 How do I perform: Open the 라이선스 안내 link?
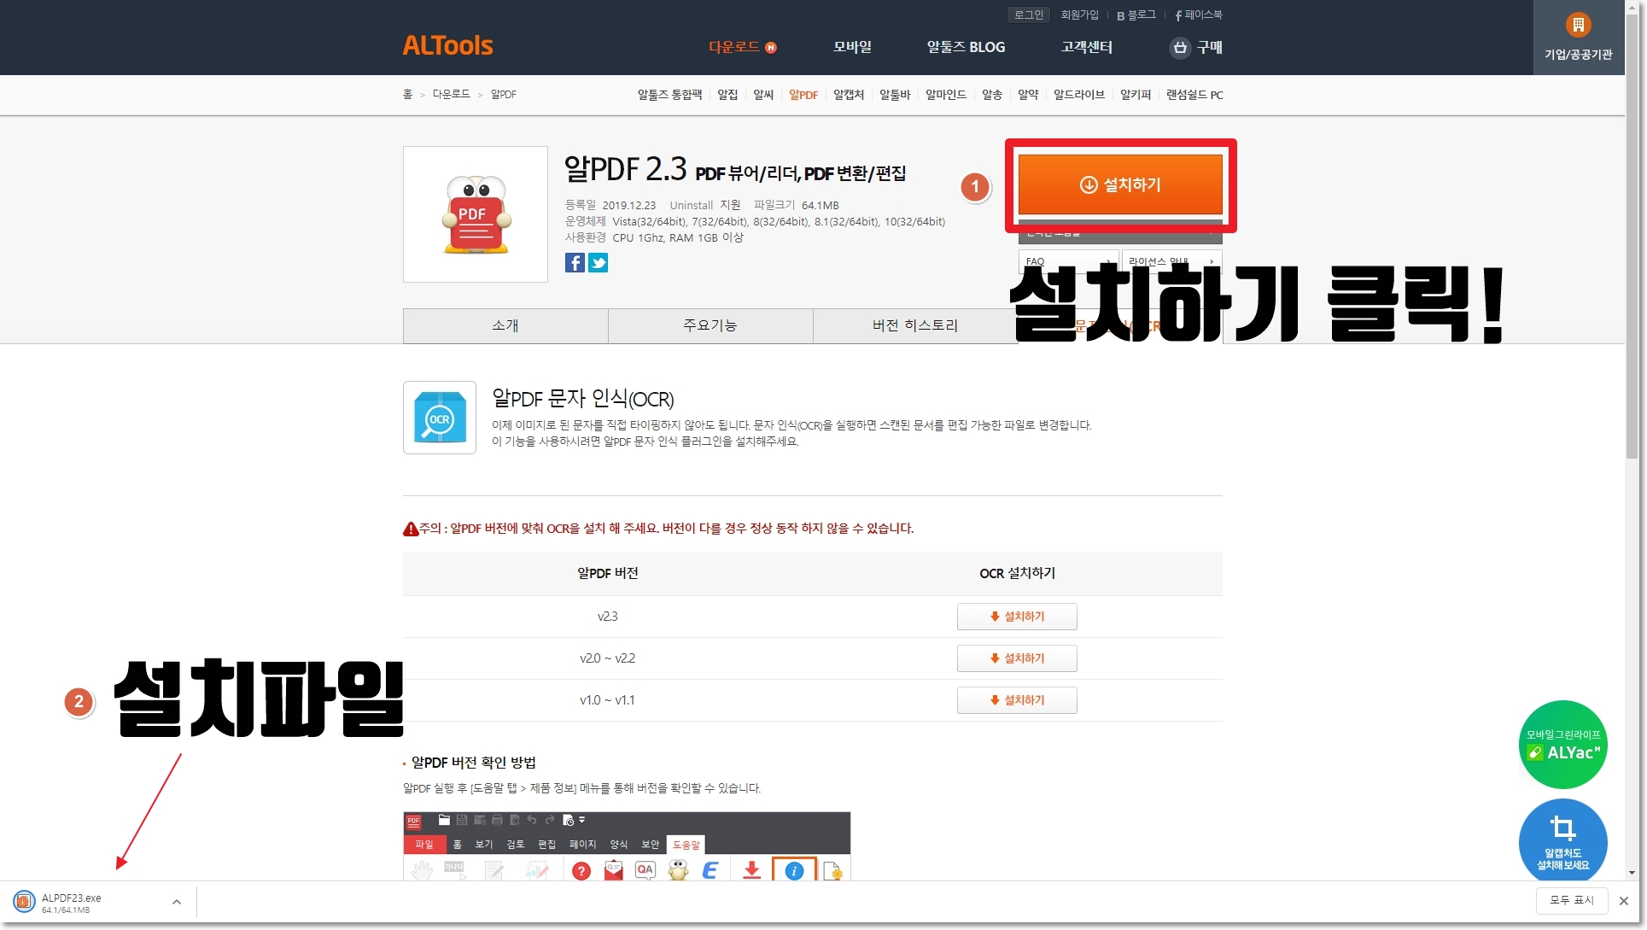[x=1171, y=260]
